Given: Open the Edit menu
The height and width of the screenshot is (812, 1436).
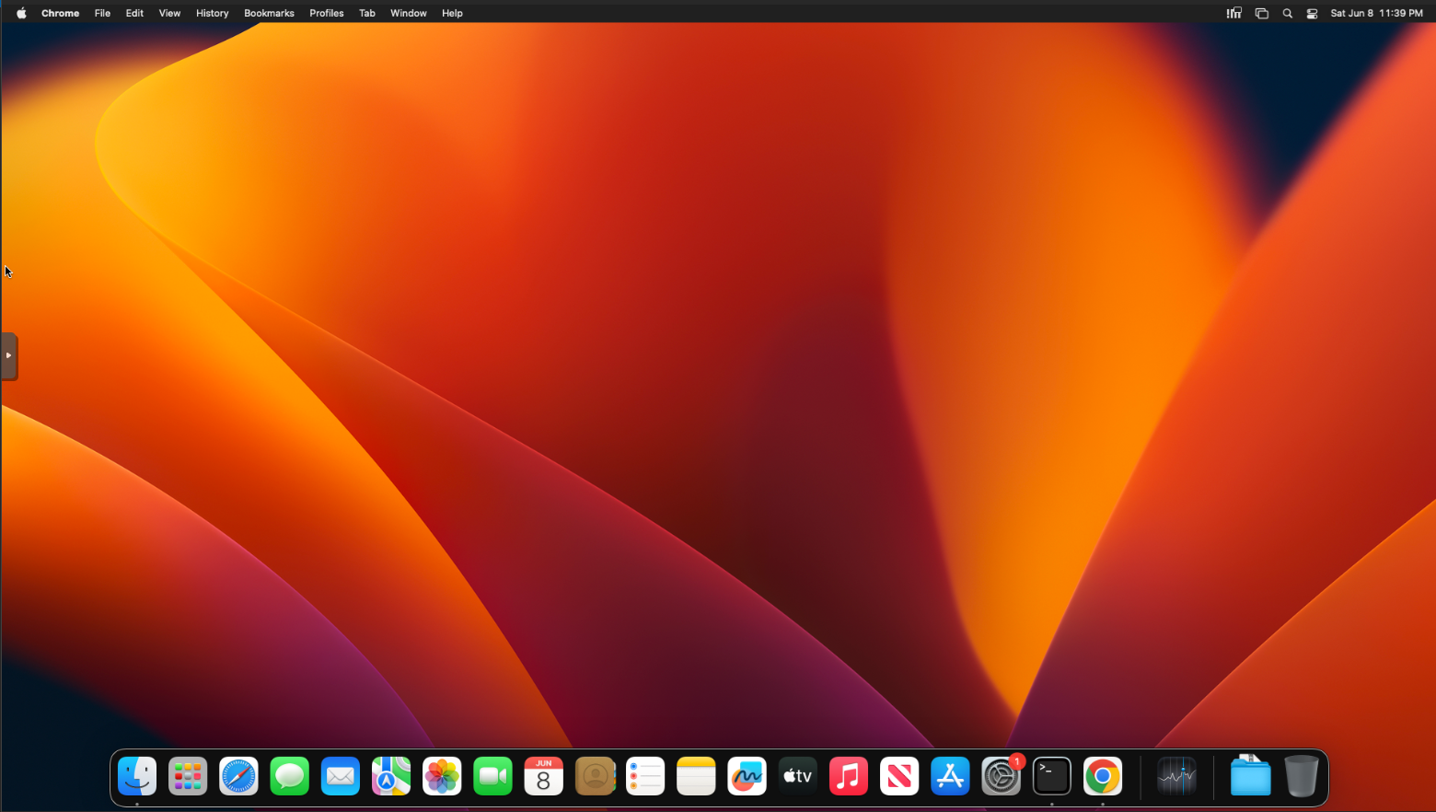Looking at the screenshot, I should point(134,13).
